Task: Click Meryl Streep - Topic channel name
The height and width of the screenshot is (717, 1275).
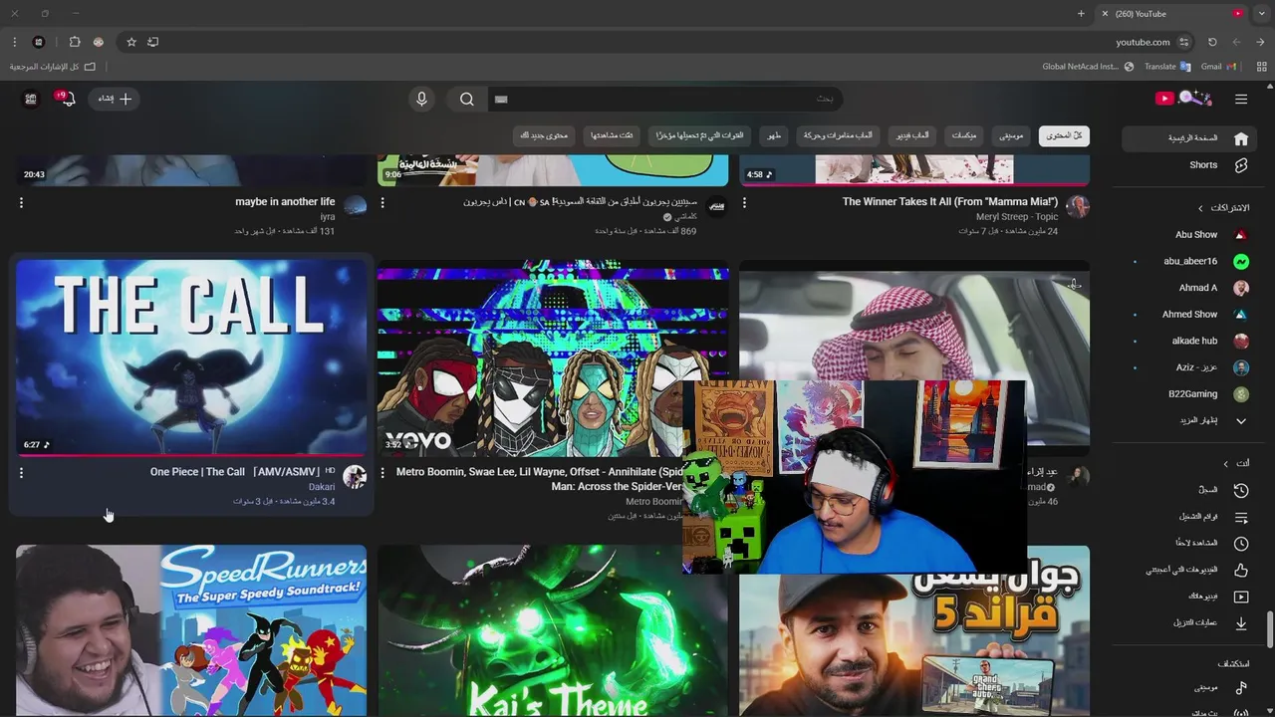Action: (1016, 216)
